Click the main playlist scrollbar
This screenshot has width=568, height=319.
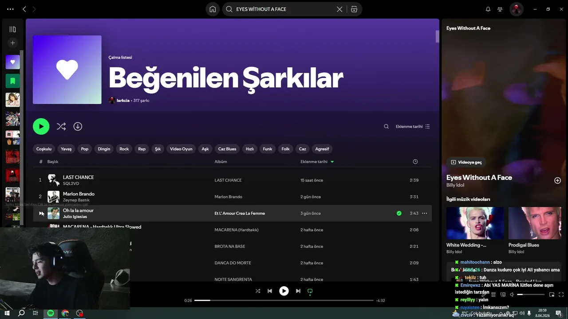tap(437, 36)
